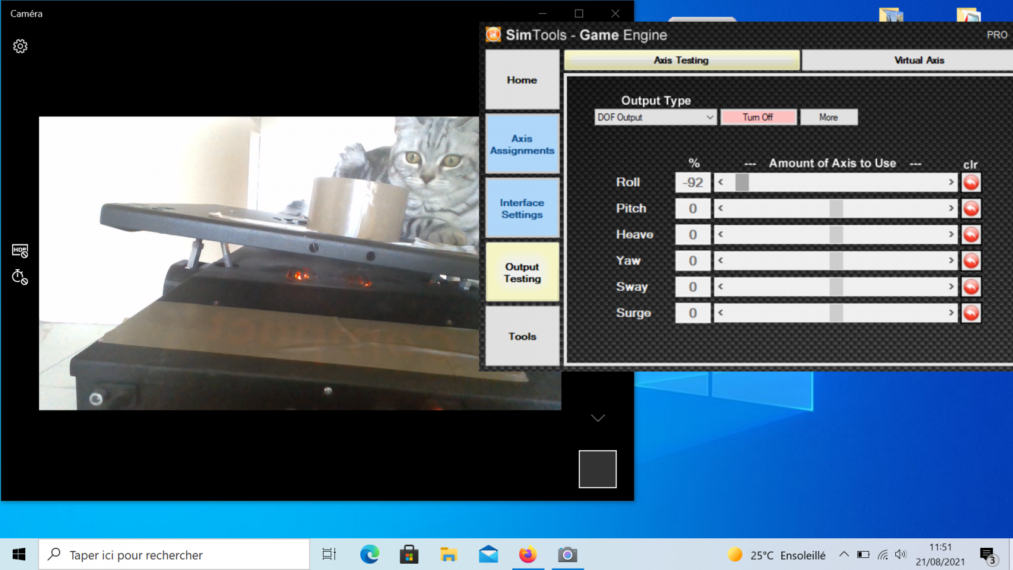
Task: Open the Camera app icon on the taskbar
Action: [x=567, y=554]
